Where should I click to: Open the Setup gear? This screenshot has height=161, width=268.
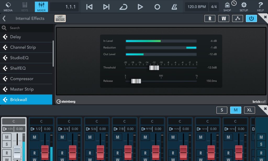pyautogui.click(x=244, y=6)
